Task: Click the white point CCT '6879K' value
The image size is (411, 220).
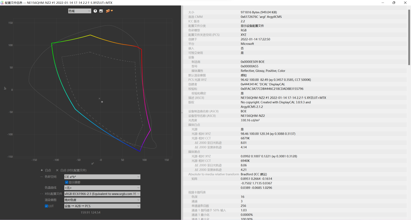Action: pyautogui.click(x=245, y=138)
